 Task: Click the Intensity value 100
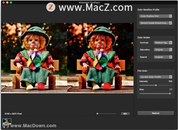170,81
